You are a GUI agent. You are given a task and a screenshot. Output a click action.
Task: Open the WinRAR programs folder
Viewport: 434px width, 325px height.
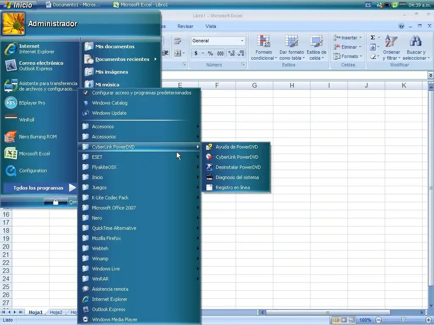tap(139, 279)
